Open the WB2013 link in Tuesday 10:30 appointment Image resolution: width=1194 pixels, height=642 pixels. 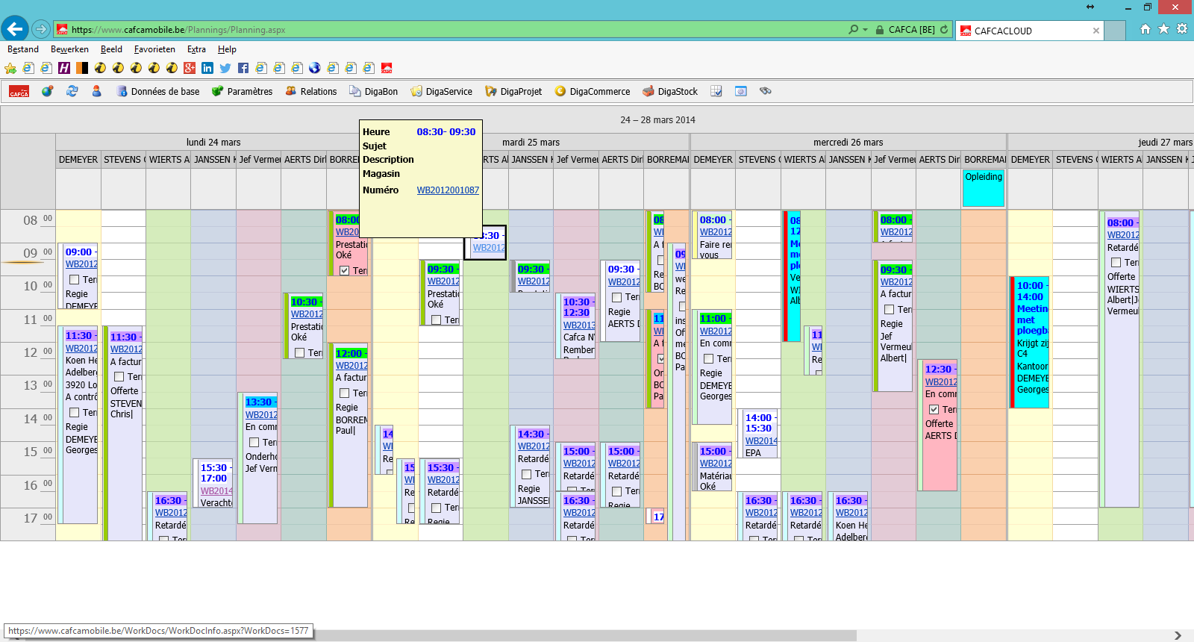(x=579, y=325)
